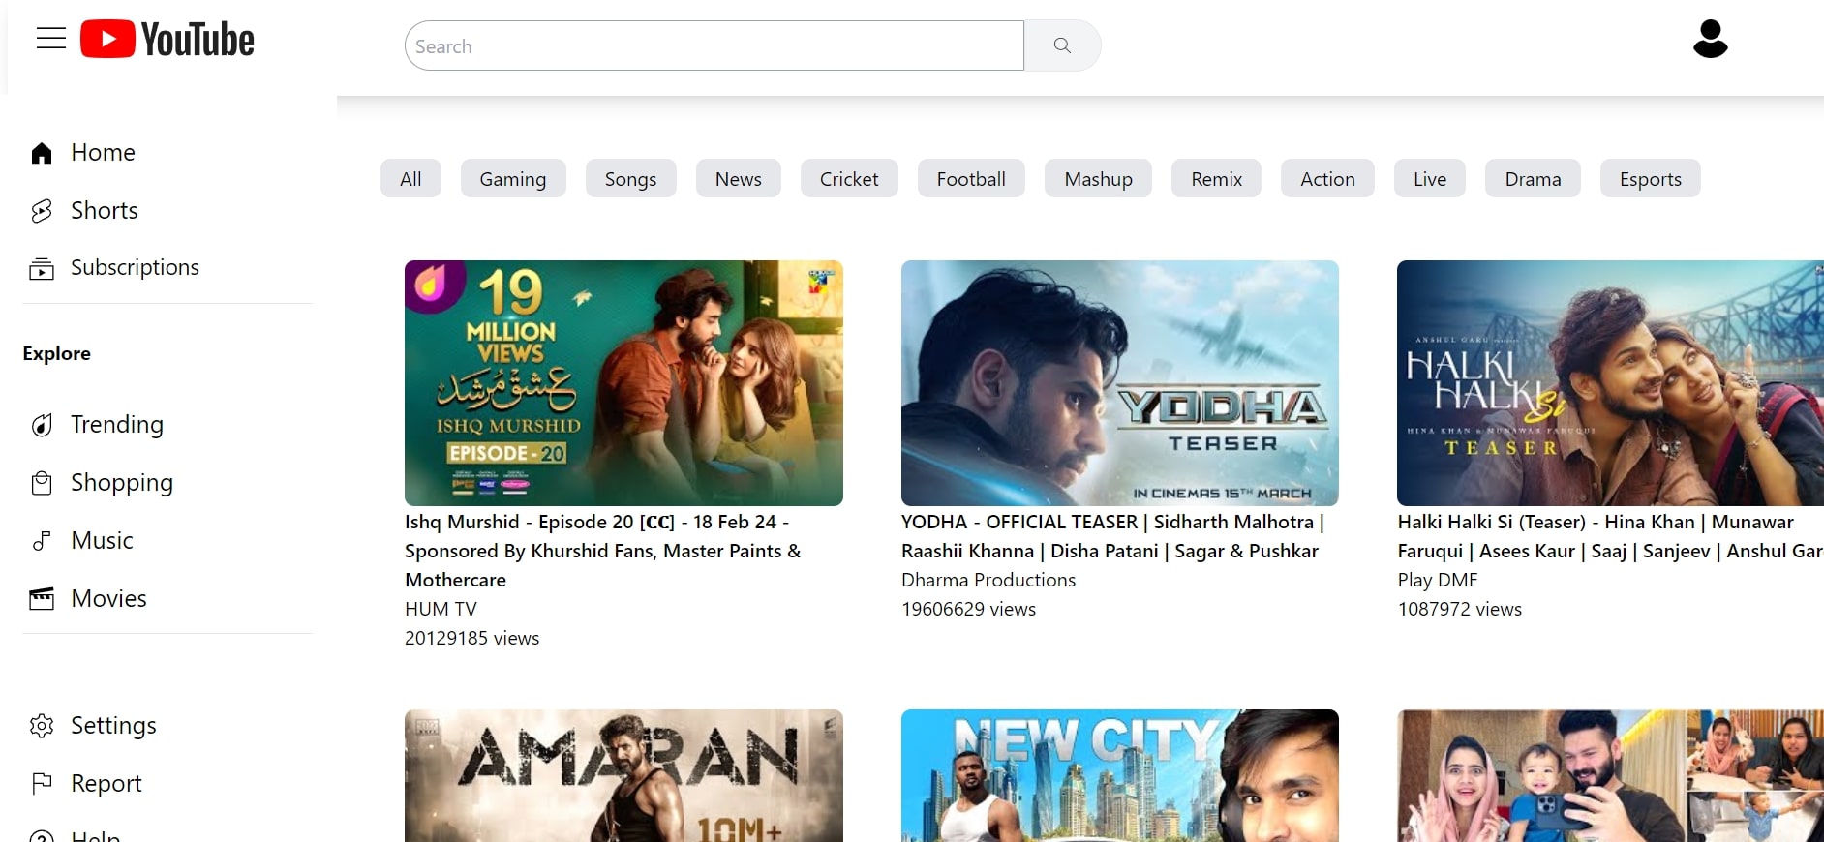The height and width of the screenshot is (842, 1824).
Task: Select the Action filter chip
Action: pos(1327,179)
